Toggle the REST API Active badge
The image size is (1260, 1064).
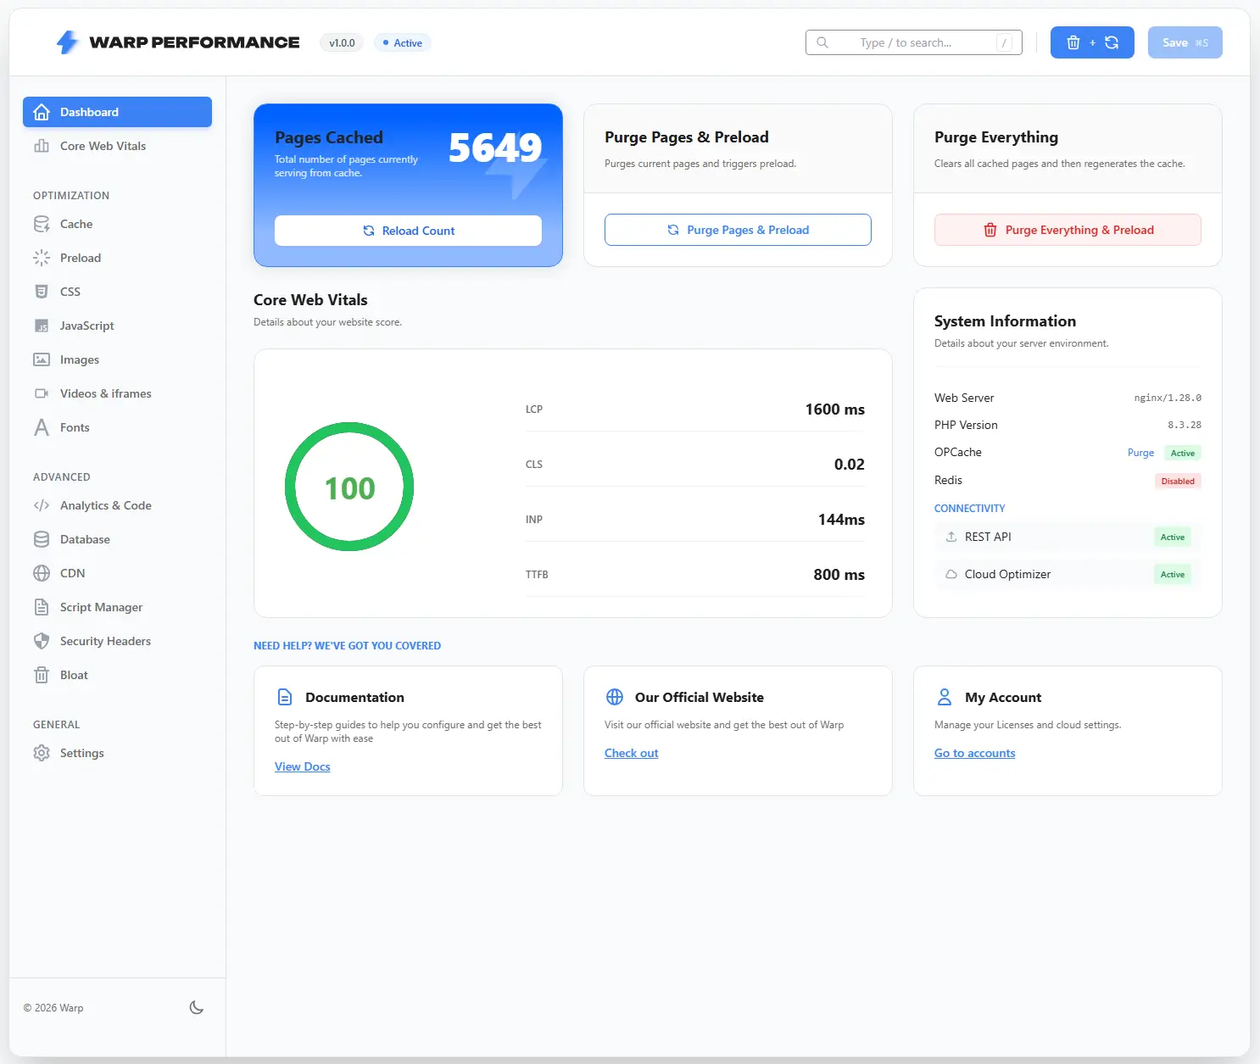1172,537
